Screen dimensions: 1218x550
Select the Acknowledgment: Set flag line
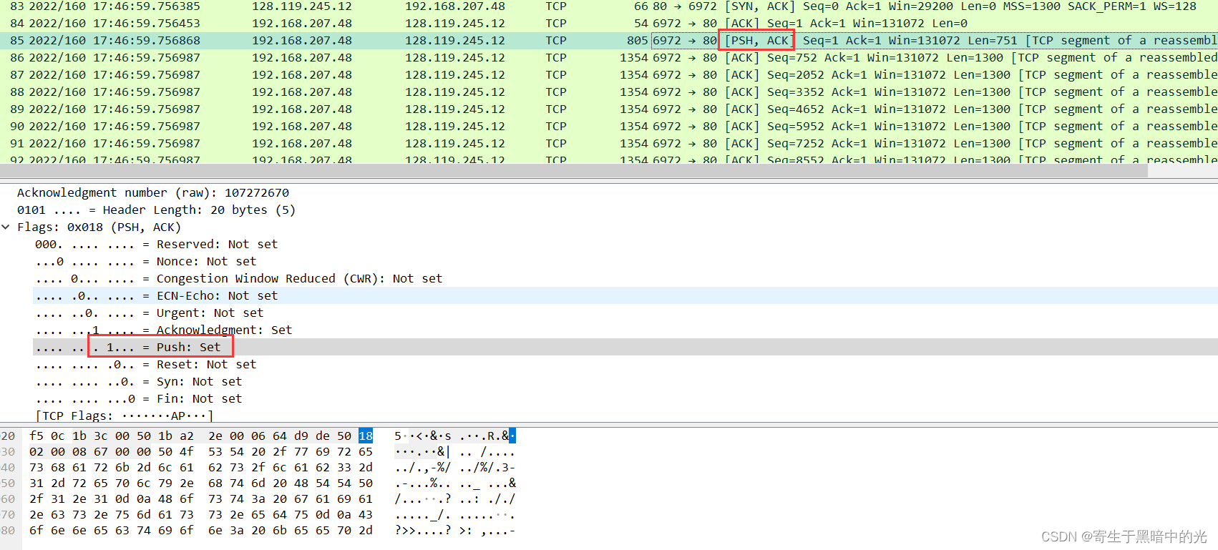click(163, 330)
